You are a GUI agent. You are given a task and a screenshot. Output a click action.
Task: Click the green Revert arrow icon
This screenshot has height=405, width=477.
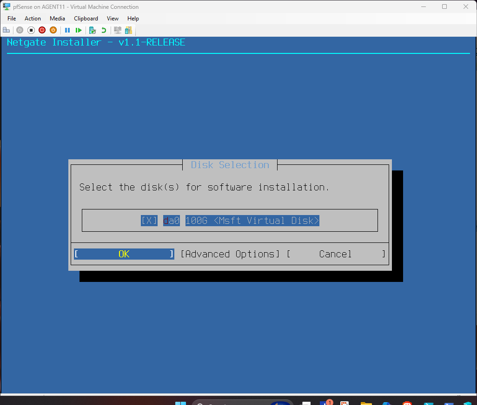(x=104, y=30)
